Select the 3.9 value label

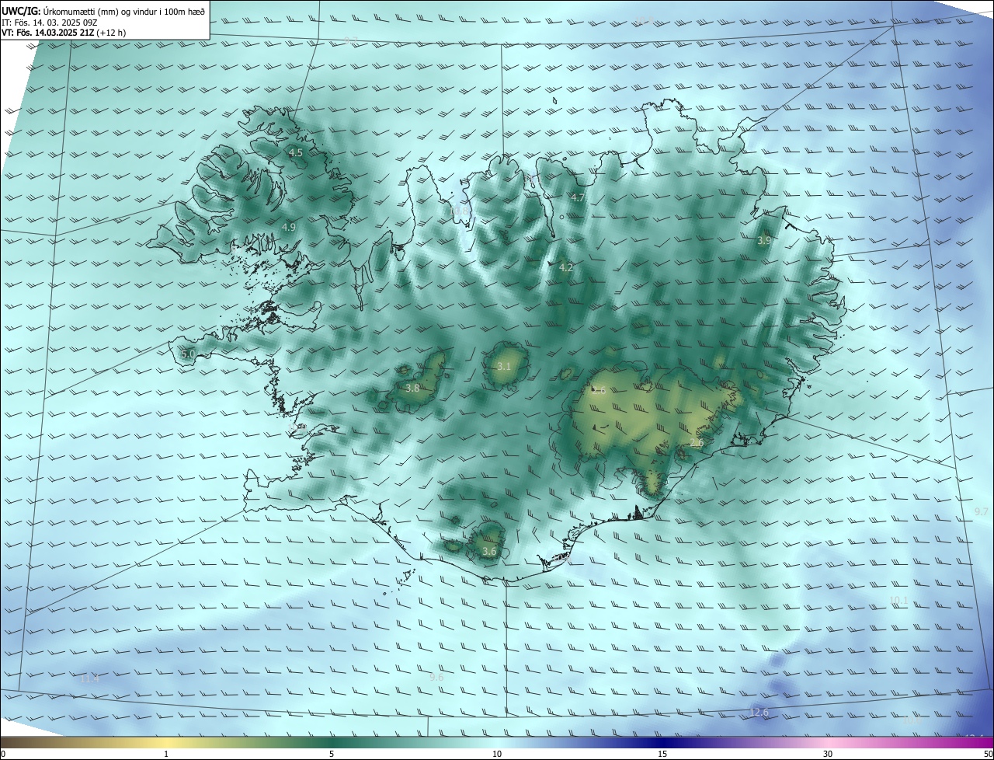point(764,241)
